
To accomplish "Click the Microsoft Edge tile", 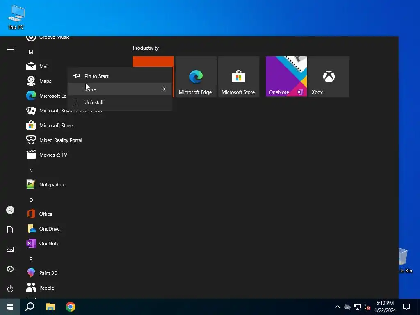I will click(x=196, y=77).
